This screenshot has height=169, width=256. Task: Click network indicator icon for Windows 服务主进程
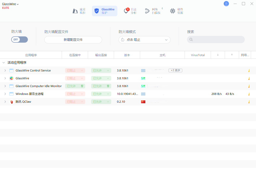(x=249, y=94)
